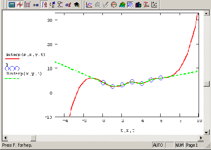211x150 pixels.
Task: Click the vertical scrollbar down arrow
Action: click(x=206, y=132)
